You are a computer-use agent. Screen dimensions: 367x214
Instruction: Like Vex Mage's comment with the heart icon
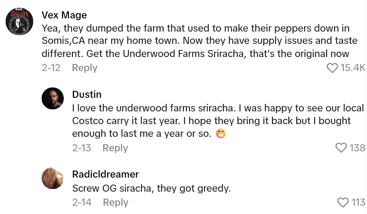[x=332, y=68]
